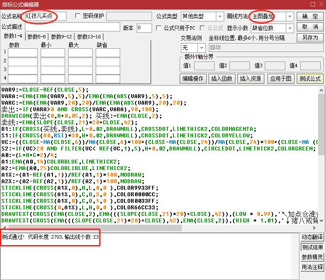Tick the 云公式 checkbox
This screenshot has height=280, width=326.
pyautogui.click(x=202, y=28)
